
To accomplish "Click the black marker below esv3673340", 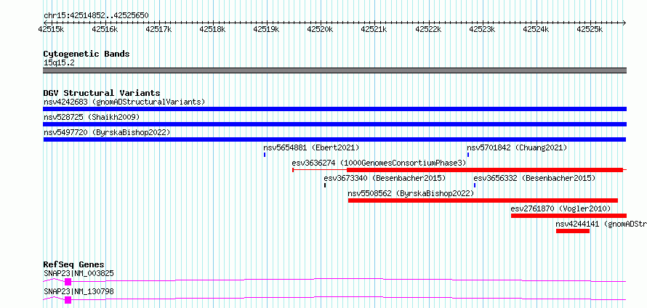I will coord(325,185).
